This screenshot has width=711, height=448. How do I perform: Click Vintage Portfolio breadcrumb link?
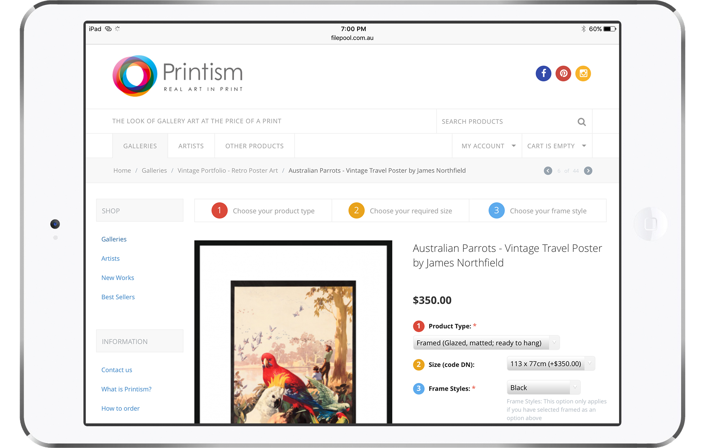coord(228,170)
